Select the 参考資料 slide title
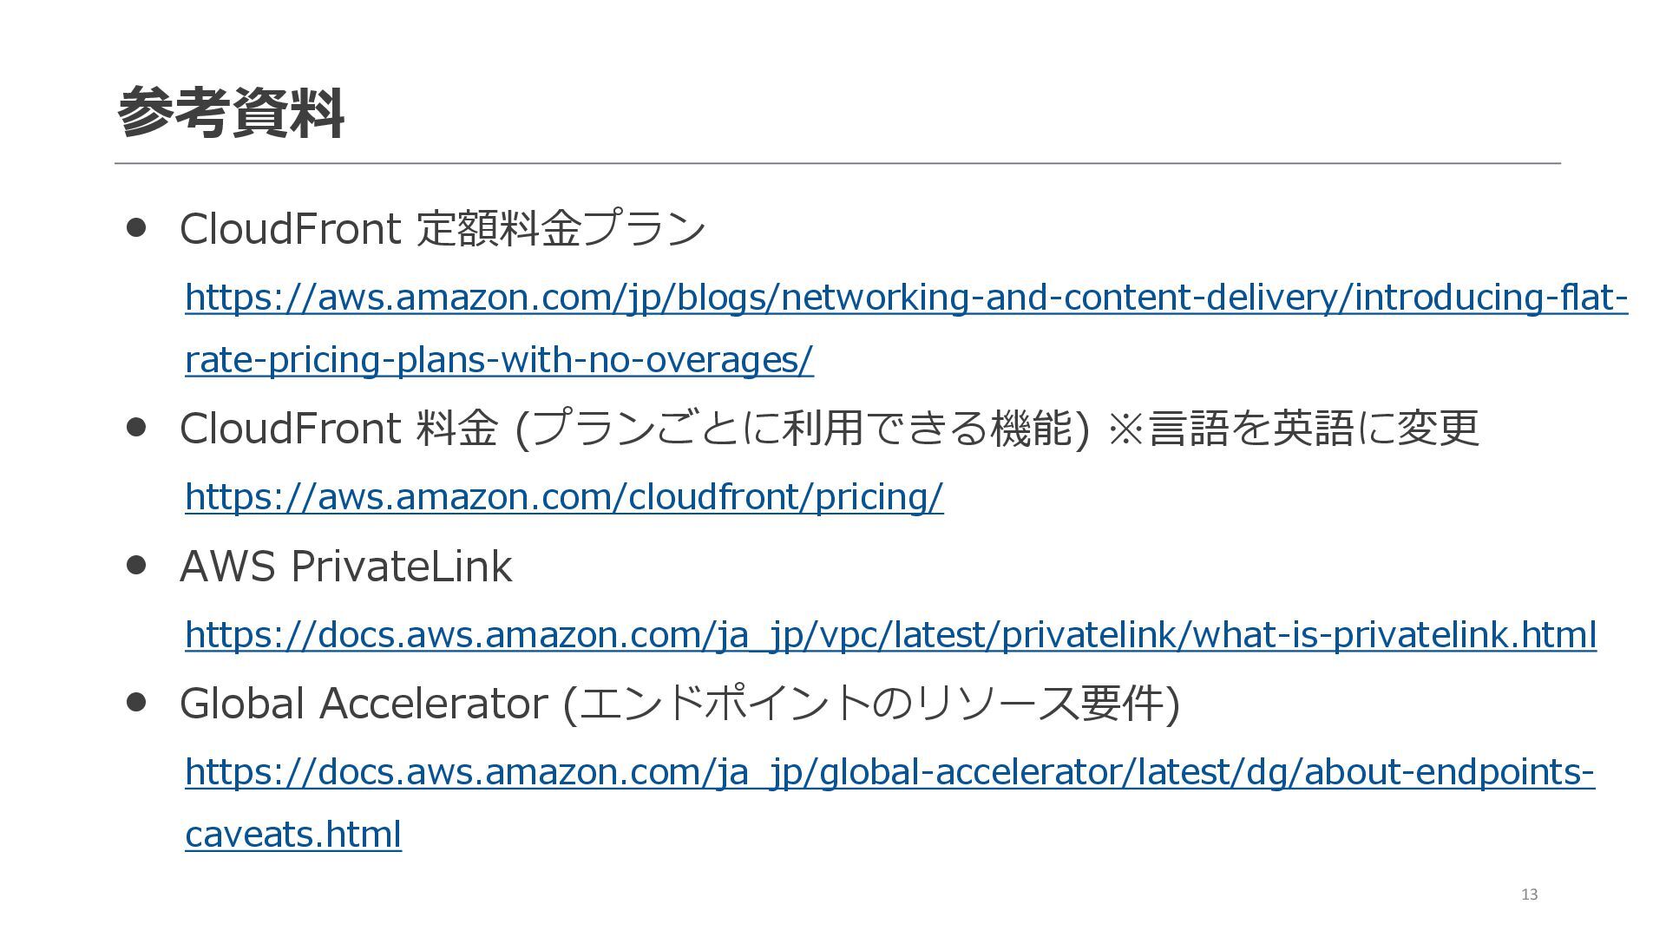The height and width of the screenshot is (937, 1666). coord(231,114)
